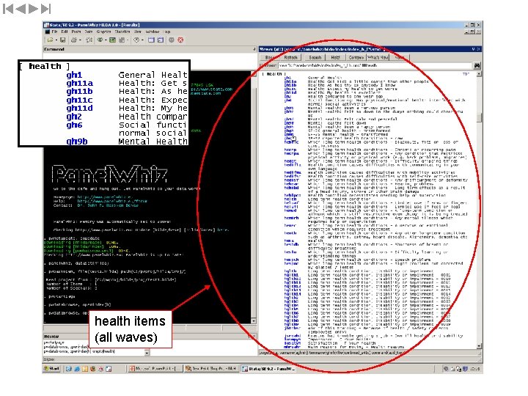This screenshot has height=396, width=528.
Task: Open the User menu
Action: (138, 32)
